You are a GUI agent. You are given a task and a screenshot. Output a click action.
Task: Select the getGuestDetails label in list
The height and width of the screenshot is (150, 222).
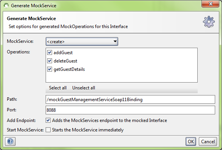69,69
